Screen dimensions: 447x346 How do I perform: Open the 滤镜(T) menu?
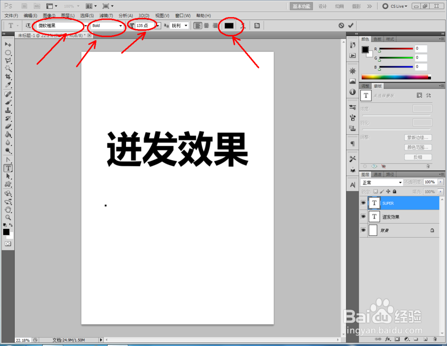point(106,15)
